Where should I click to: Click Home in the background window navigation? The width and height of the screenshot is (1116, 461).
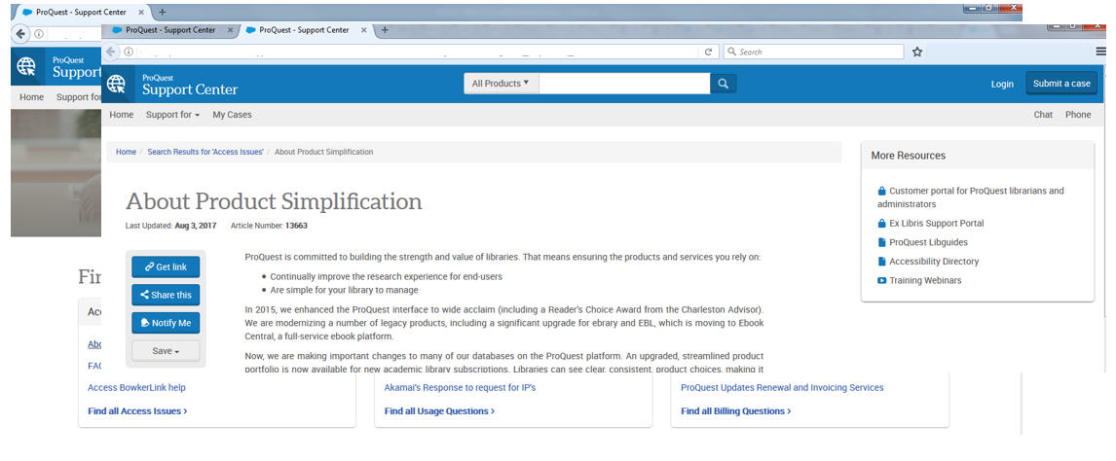[x=31, y=97]
